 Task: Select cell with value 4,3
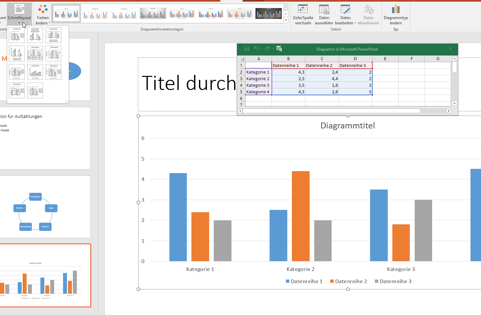(x=288, y=72)
